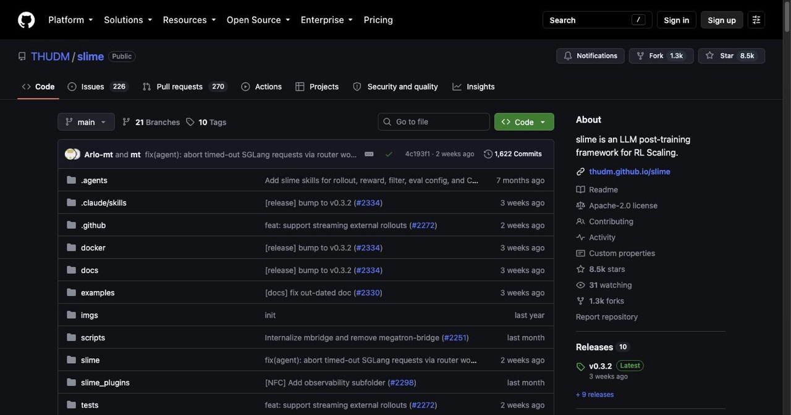Click the star icon in Star button
This screenshot has width=791, height=415.
click(x=709, y=55)
